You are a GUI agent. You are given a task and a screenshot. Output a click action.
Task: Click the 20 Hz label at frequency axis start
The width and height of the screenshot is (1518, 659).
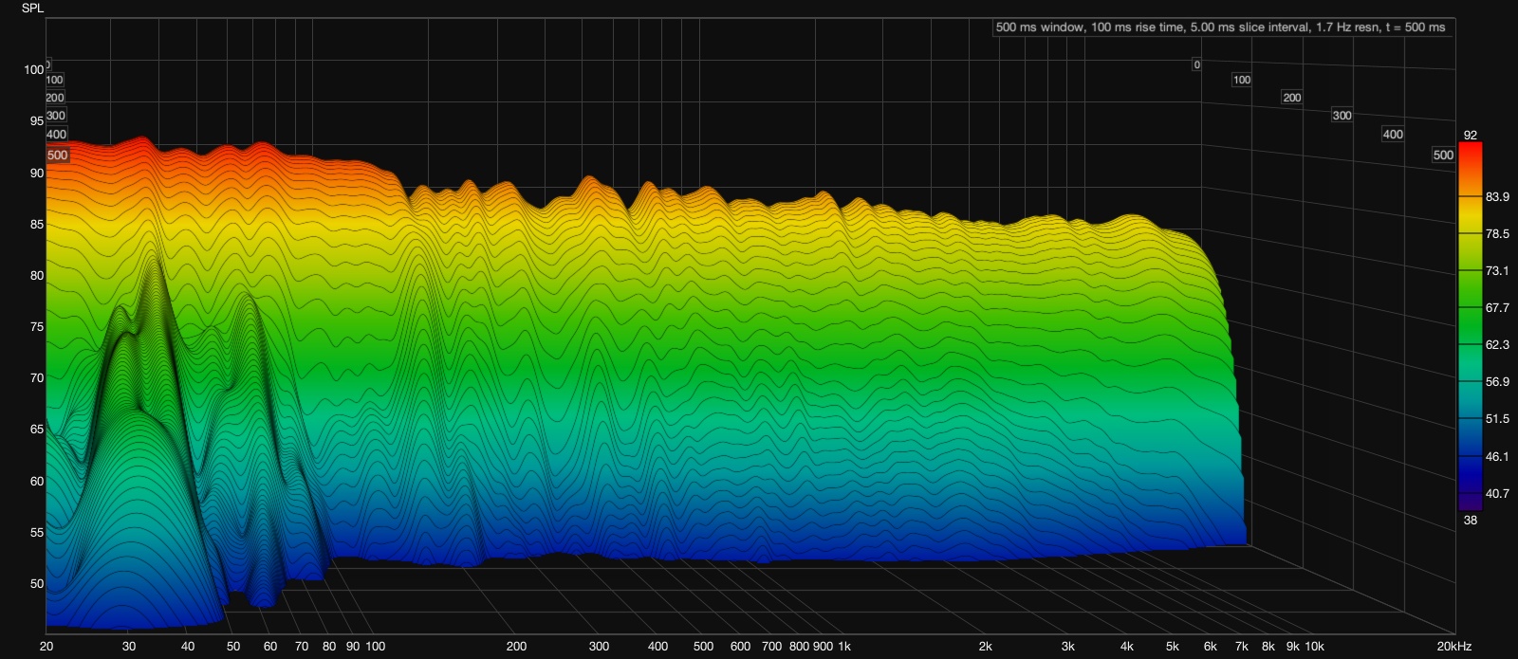(46, 647)
